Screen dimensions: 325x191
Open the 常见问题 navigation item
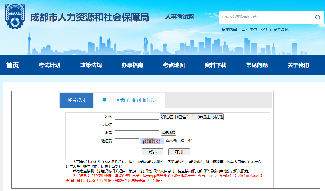pos(257,65)
